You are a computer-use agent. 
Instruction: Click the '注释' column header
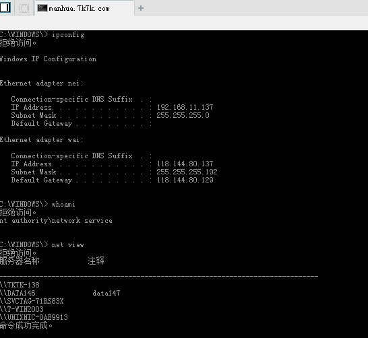pyautogui.click(x=96, y=261)
